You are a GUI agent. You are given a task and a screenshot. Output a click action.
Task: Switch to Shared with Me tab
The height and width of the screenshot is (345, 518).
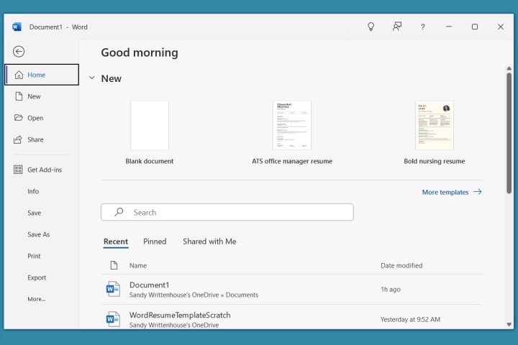click(209, 241)
